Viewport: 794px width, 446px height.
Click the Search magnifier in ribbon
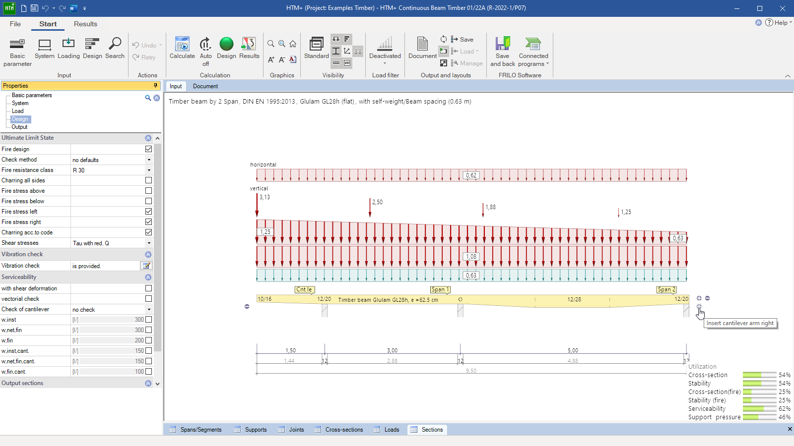pos(115,49)
